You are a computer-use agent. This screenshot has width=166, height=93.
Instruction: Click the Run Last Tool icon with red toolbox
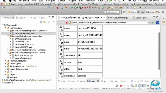pyautogui.click(x=81, y=8)
